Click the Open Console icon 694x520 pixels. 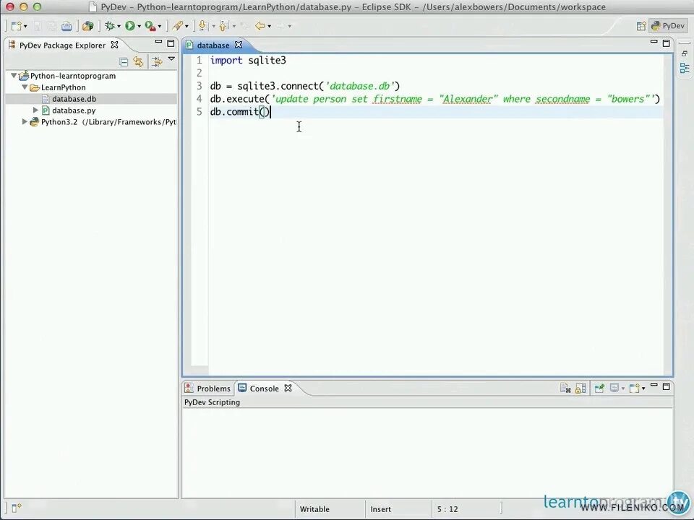click(x=634, y=389)
